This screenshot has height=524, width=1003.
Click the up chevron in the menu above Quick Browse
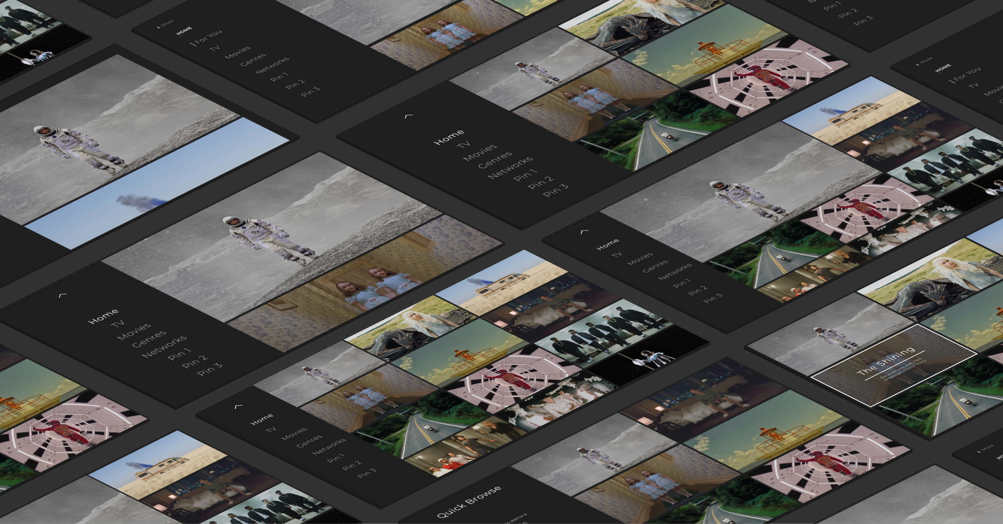(x=238, y=407)
